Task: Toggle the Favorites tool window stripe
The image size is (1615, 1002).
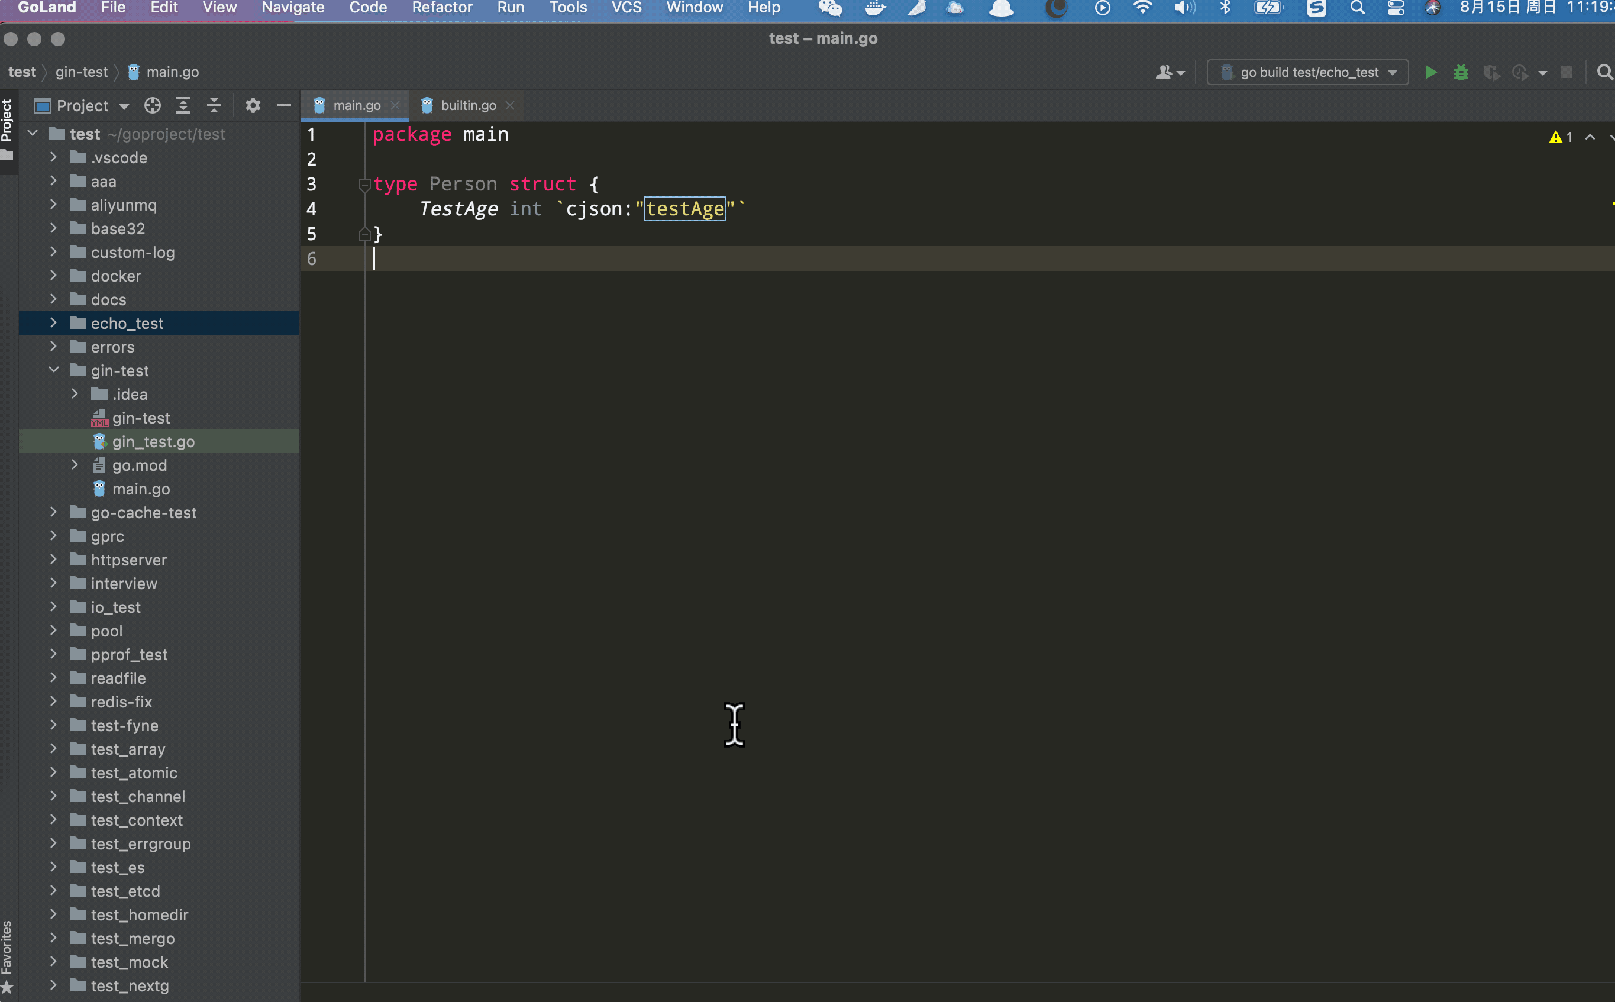Action: pyautogui.click(x=7, y=954)
